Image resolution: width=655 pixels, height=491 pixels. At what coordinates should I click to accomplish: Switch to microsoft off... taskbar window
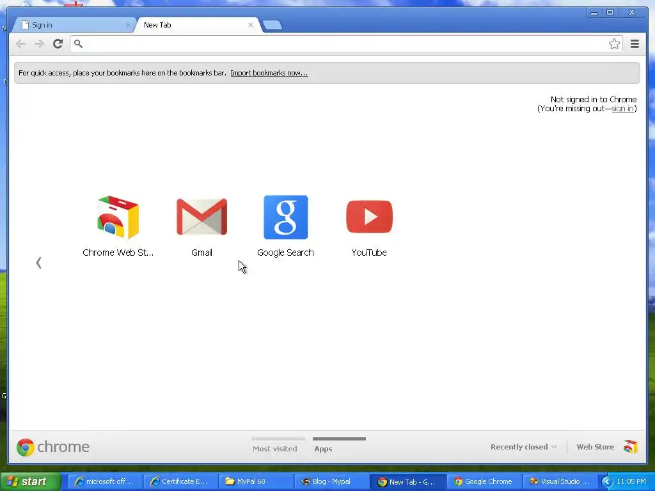104,481
